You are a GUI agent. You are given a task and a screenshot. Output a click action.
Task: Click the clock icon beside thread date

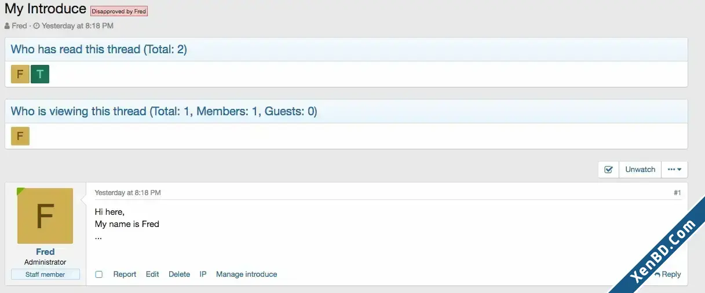tap(36, 26)
